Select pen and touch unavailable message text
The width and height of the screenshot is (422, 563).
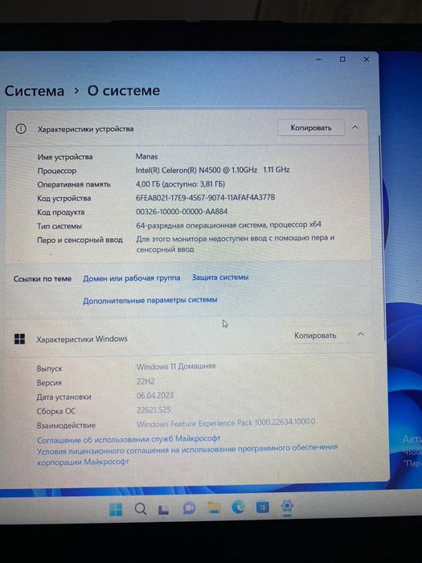[236, 244]
